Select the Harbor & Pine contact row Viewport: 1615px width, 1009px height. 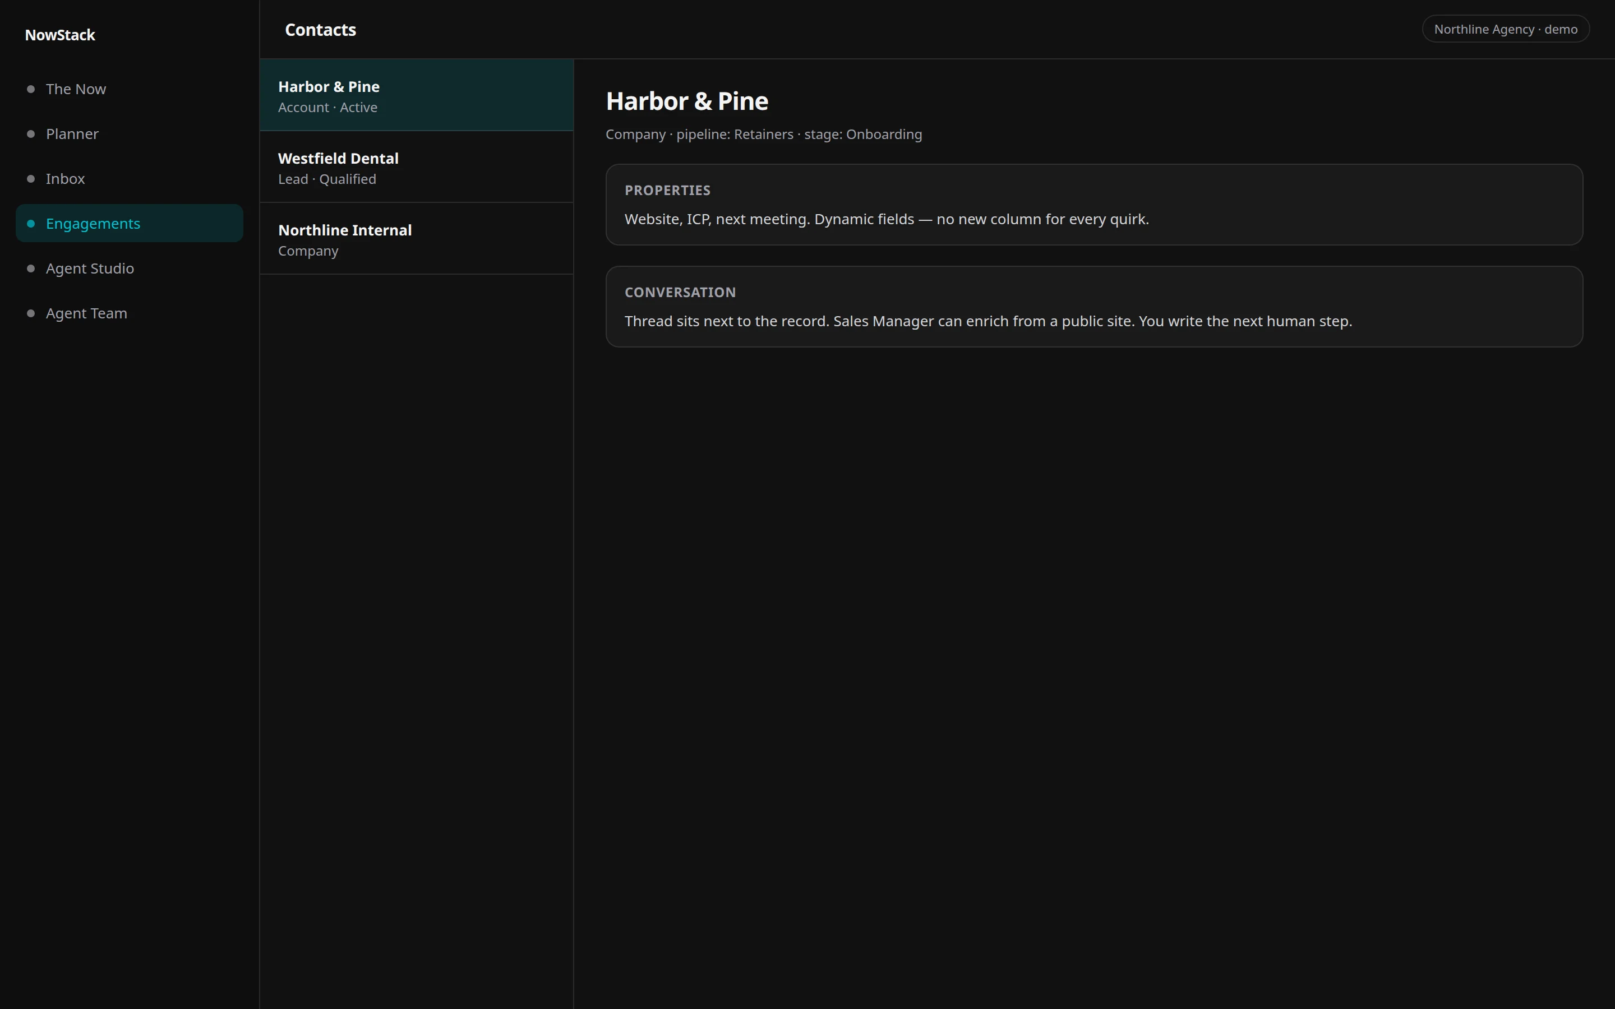coord(417,95)
